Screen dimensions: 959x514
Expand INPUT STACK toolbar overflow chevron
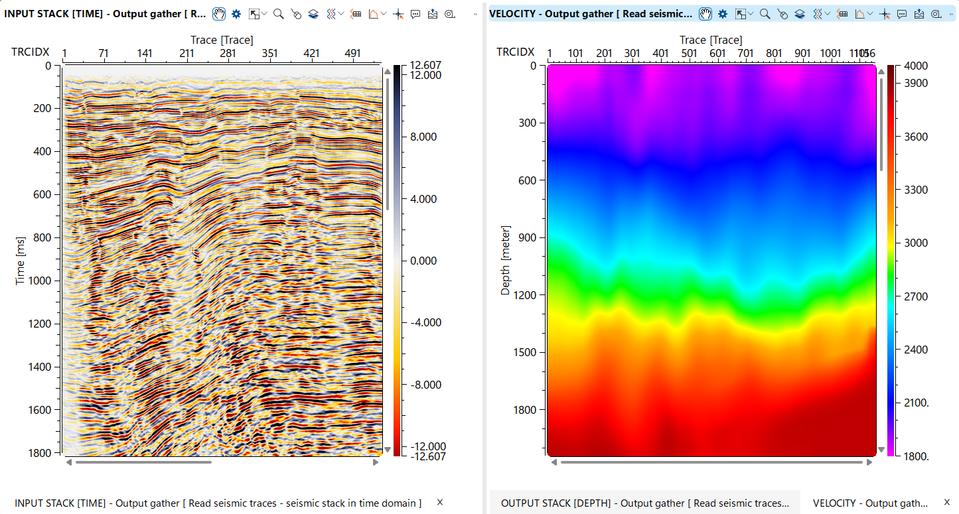475,14
